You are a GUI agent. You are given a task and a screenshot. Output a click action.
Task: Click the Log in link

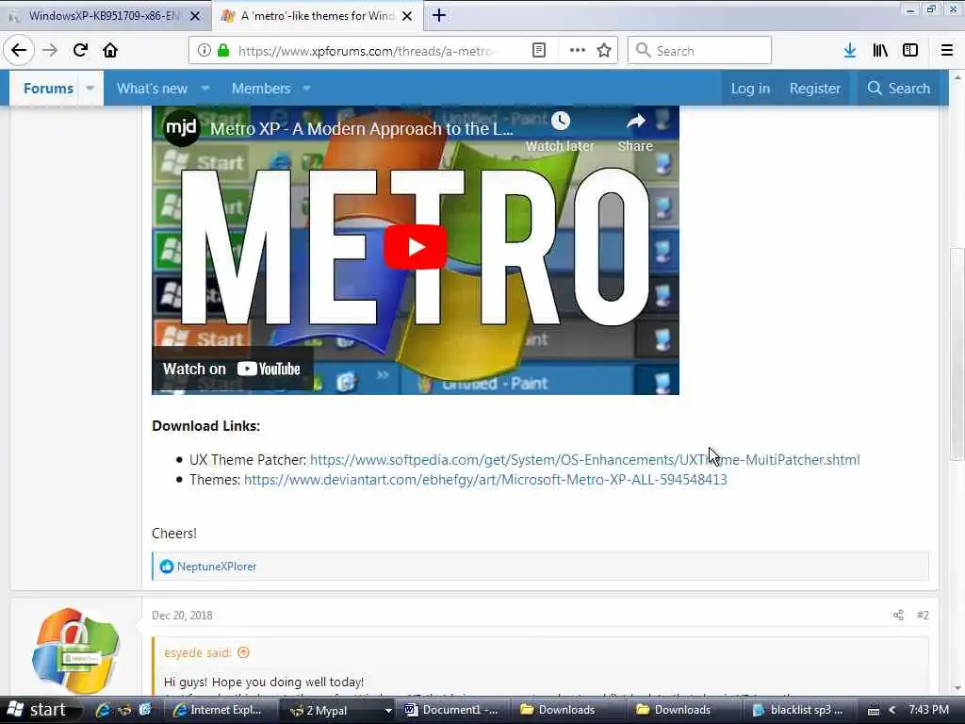[750, 89]
